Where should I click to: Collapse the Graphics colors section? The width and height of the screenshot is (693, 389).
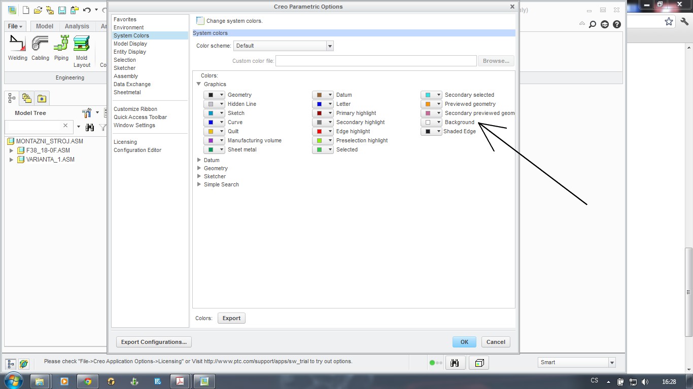(199, 84)
